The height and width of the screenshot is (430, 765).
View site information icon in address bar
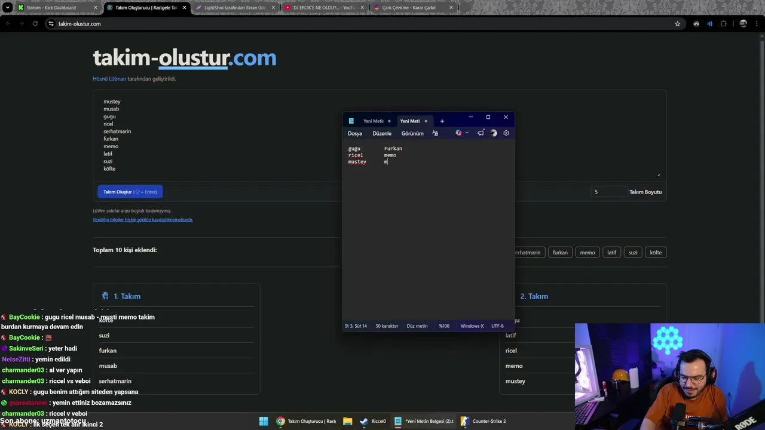(x=51, y=24)
